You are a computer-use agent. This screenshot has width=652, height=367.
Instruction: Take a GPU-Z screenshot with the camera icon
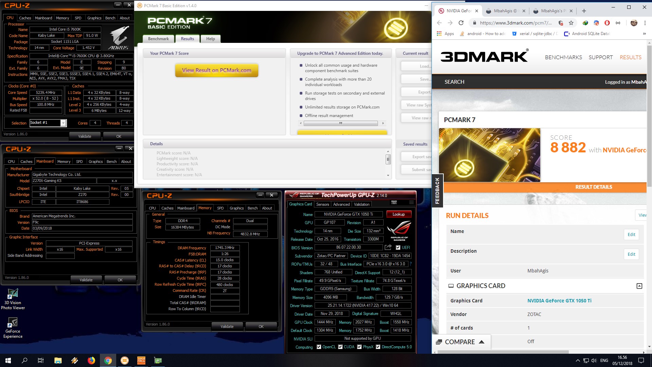click(394, 202)
